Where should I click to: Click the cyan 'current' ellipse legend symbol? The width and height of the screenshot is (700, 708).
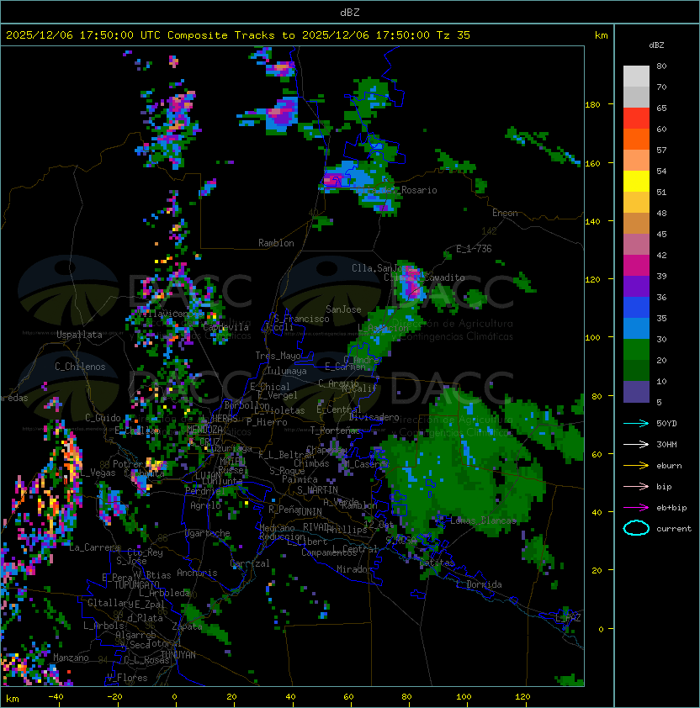coord(636,528)
